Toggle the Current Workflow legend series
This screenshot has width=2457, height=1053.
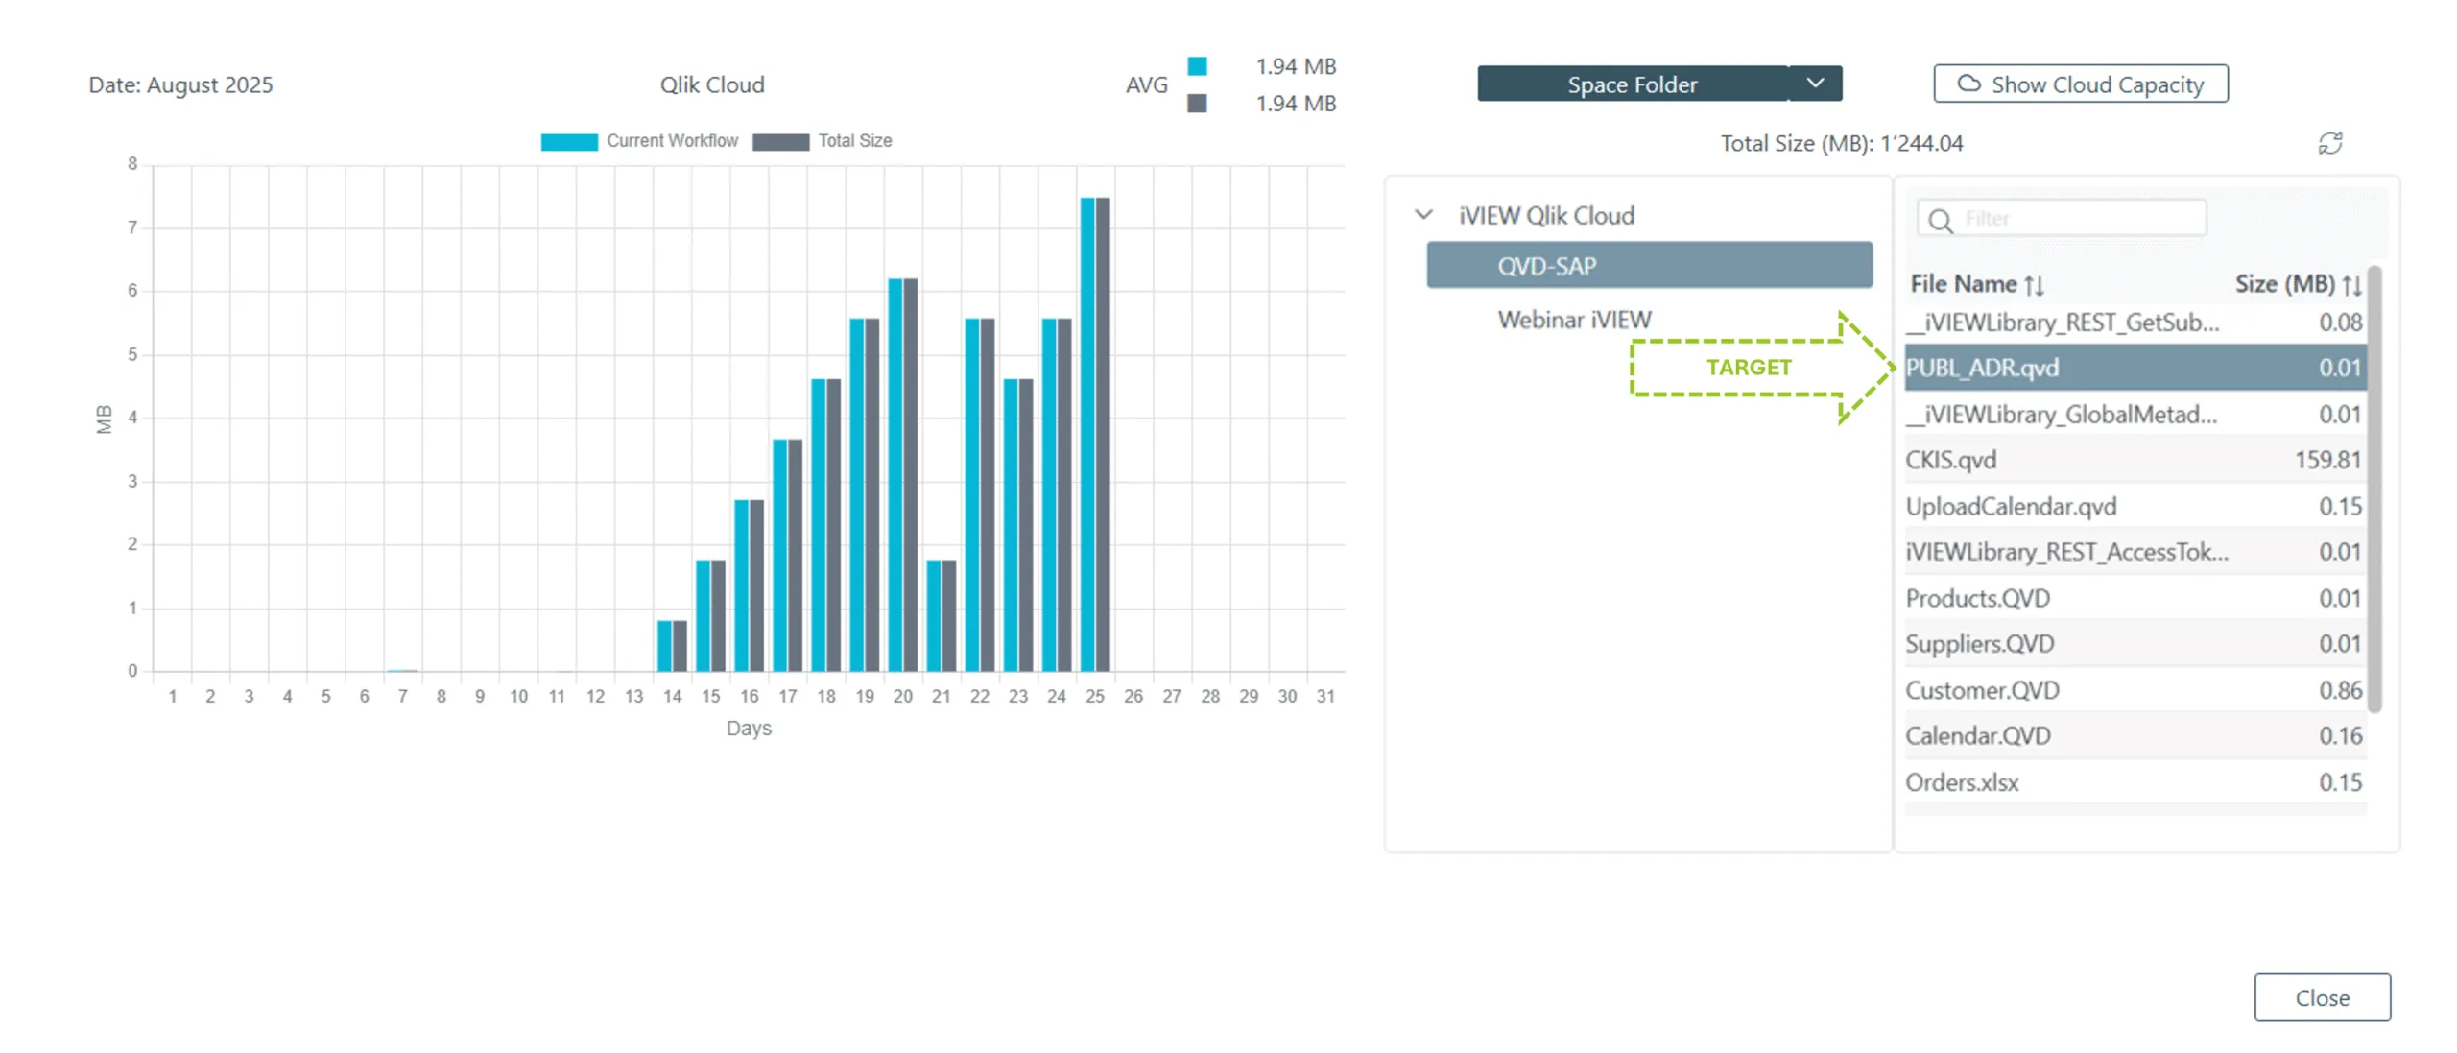click(638, 141)
